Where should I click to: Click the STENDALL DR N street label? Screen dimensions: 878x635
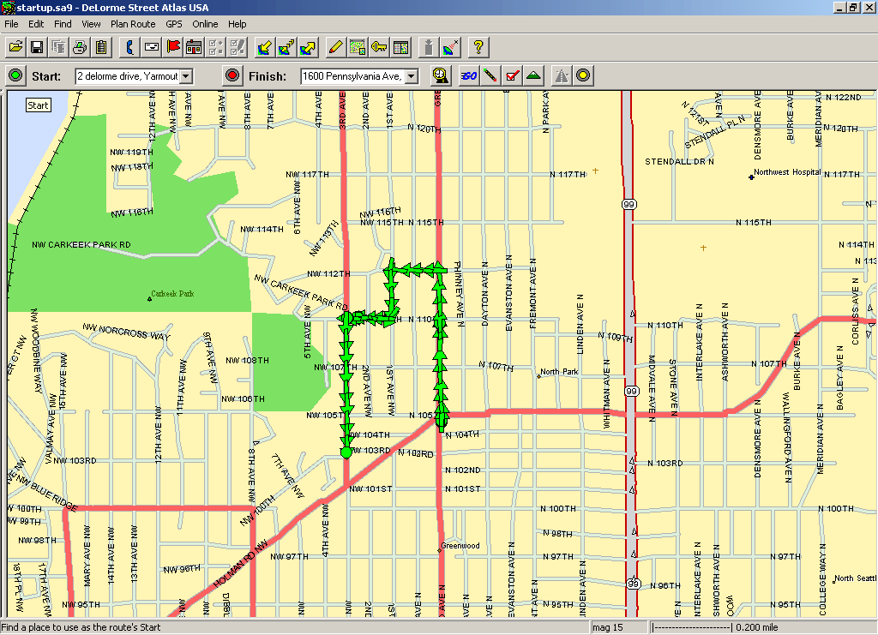pyautogui.click(x=679, y=162)
